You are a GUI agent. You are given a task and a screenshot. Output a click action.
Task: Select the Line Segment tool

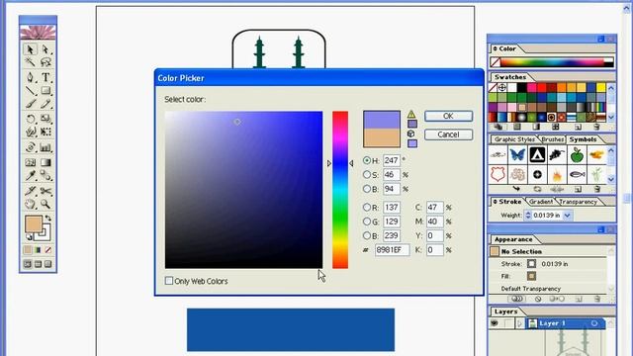[x=30, y=90]
